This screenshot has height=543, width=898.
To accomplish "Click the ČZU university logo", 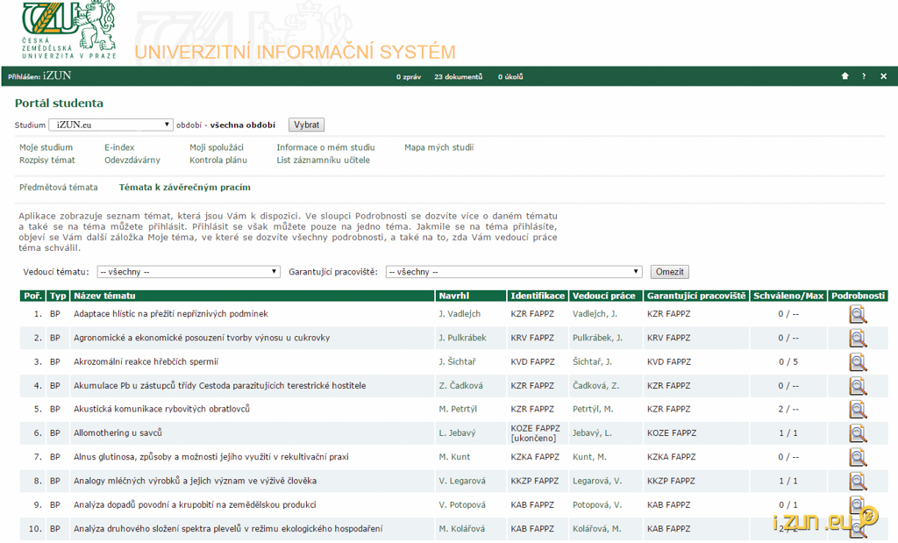I will pyautogui.click(x=69, y=30).
